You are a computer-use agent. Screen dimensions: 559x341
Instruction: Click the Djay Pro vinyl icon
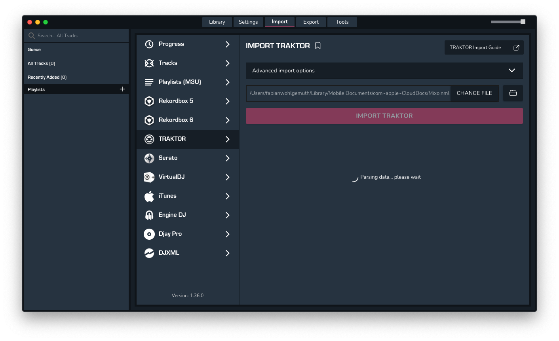149,234
